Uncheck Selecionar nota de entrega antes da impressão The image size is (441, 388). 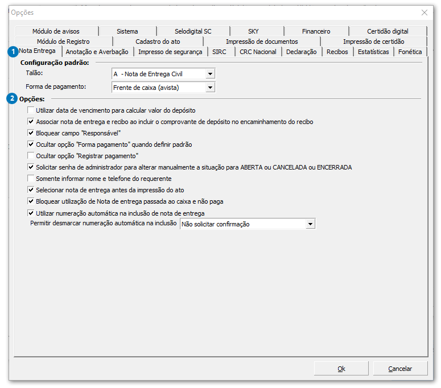coord(31,190)
